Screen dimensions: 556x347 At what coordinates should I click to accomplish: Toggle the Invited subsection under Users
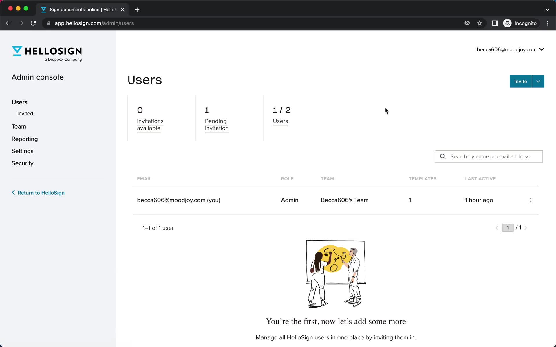25,113
